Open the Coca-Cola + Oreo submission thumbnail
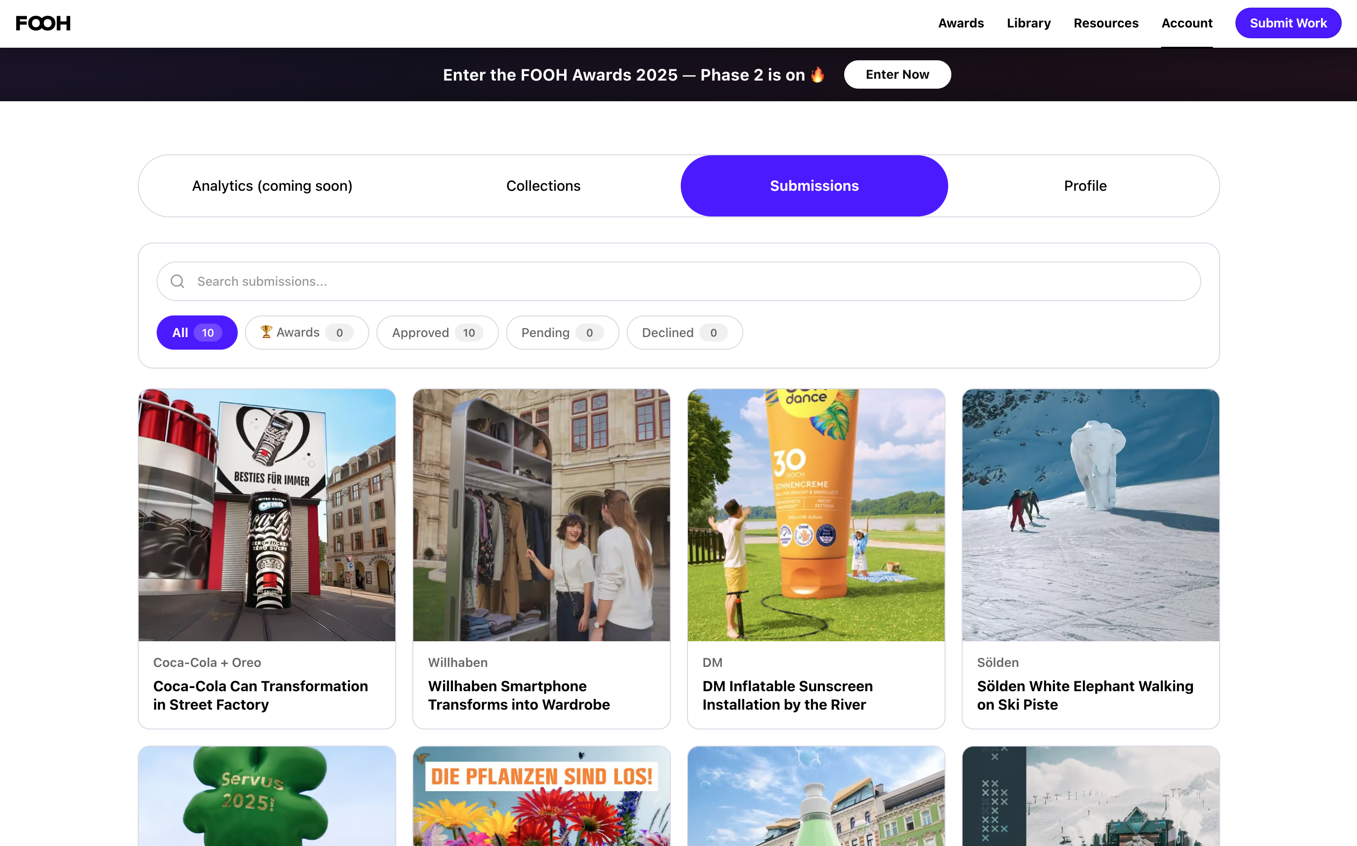The height and width of the screenshot is (846, 1357). pos(267,515)
